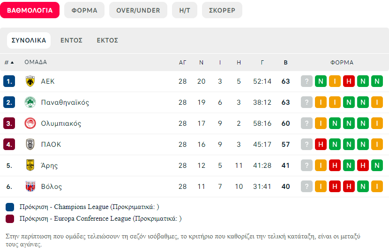This screenshot has height=252, width=389.
Task: Click the blue Champions League legend swatch
Action: 10,207
